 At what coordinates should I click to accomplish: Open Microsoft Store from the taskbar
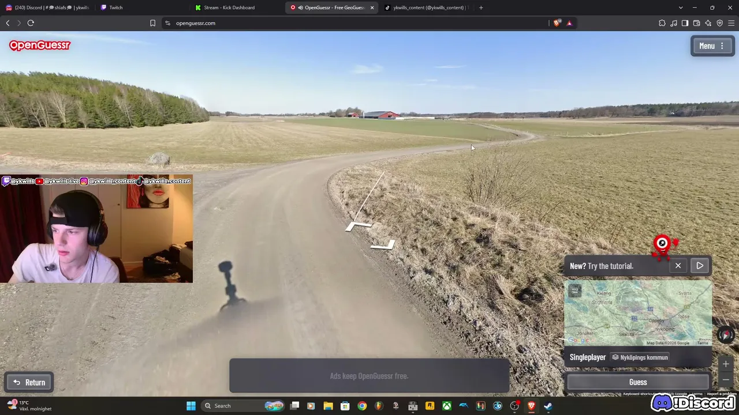coord(345,406)
